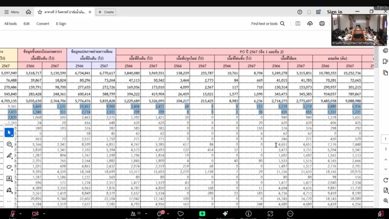This screenshot has height=219, width=389.
Task: Choose the Highlight pen tool
Action: pyautogui.click(x=9, y=156)
